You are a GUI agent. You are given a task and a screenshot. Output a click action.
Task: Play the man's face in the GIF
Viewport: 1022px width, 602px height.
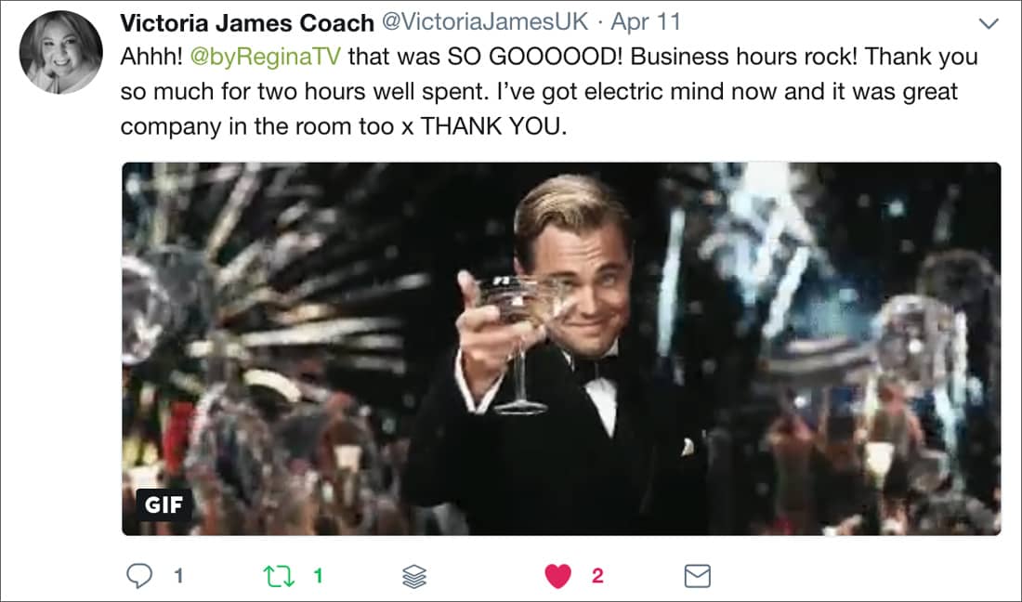click(578, 274)
